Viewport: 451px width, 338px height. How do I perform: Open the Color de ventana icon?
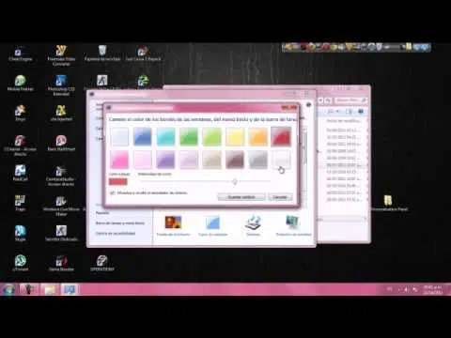tap(212, 225)
